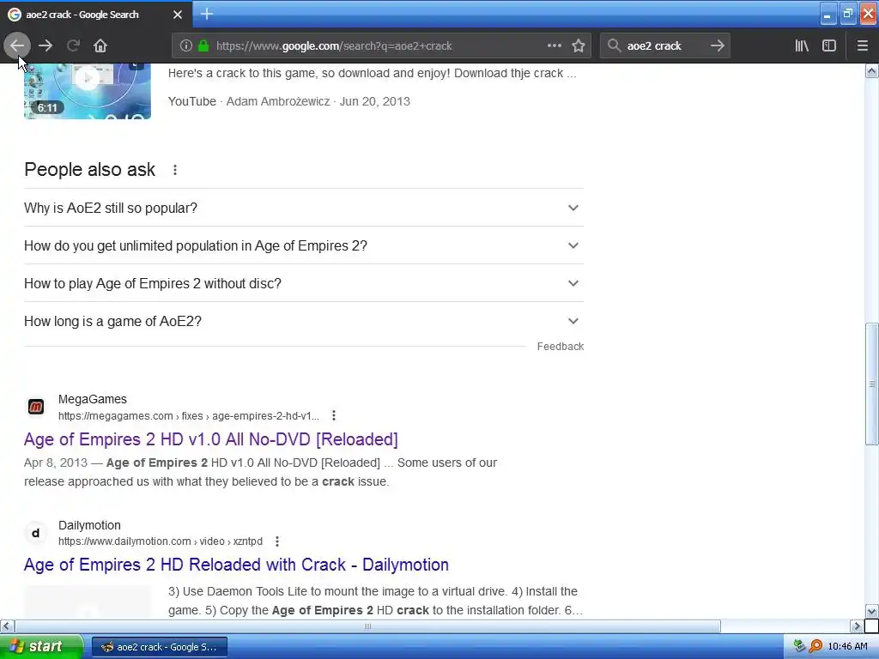Click the 'aoe2 crack - Google S...' taskbar button
The height and width of the screenshot is (659, 879).
159,647
